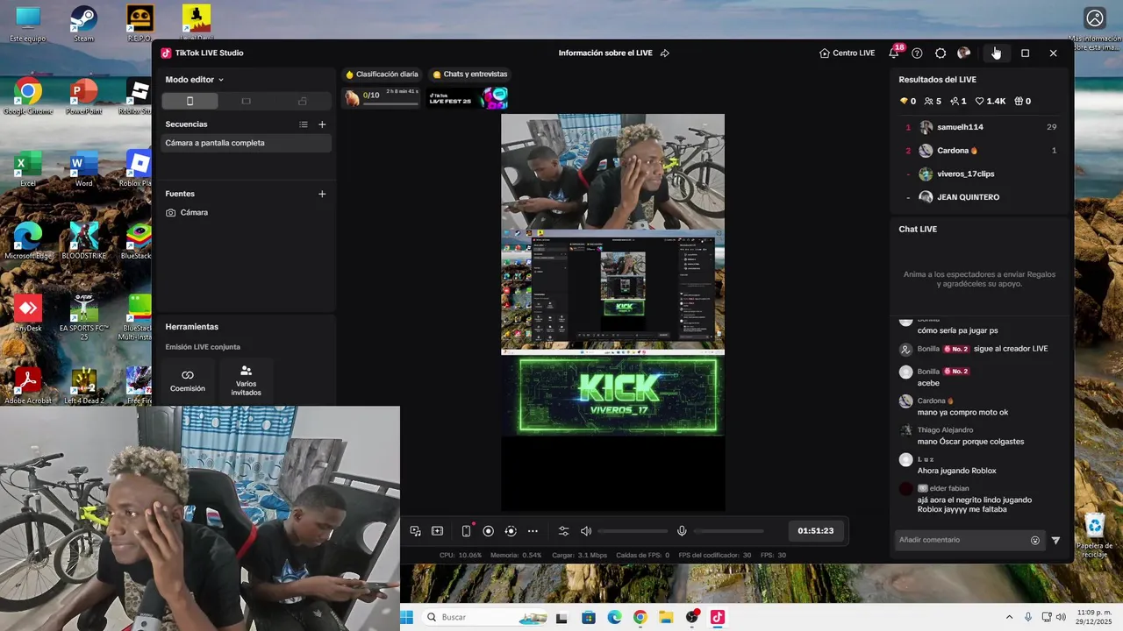The width and height of the screenshot is (1123, 631).
Task: Open TikTok LIVE Studio settings gear
Action: pos(941,53)
